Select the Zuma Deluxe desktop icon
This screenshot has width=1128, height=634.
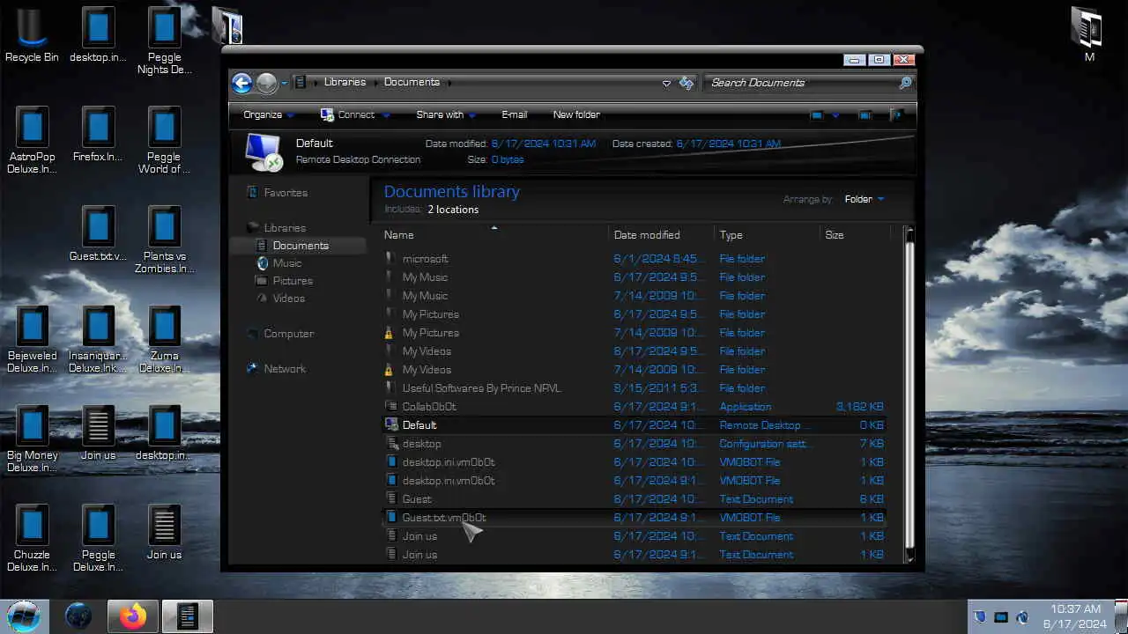(164, 340)
